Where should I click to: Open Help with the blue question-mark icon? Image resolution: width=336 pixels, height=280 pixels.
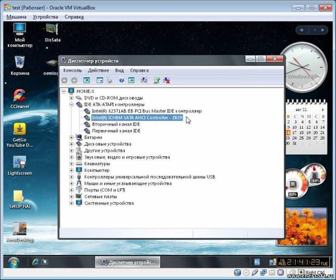(122, 80)
